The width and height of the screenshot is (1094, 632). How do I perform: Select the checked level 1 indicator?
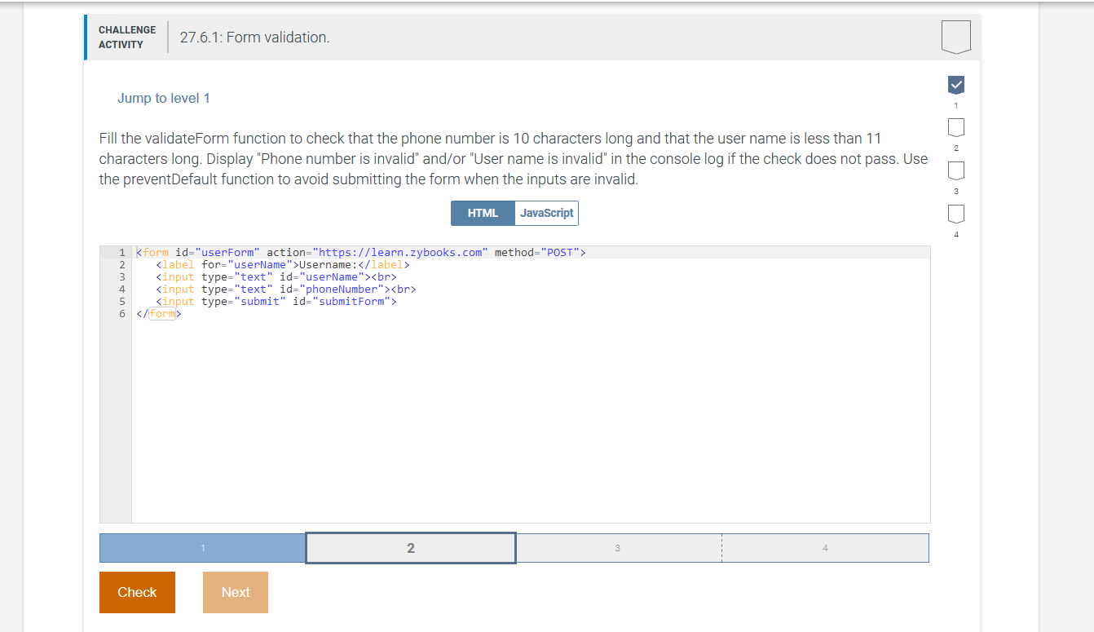pos(956,84)
